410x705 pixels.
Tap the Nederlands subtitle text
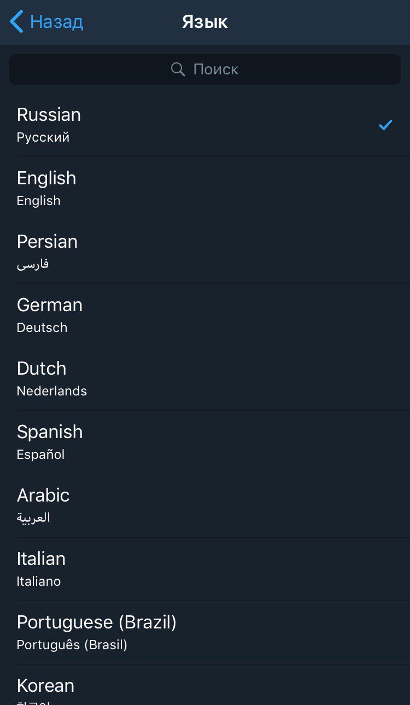(x=52, y=391)
